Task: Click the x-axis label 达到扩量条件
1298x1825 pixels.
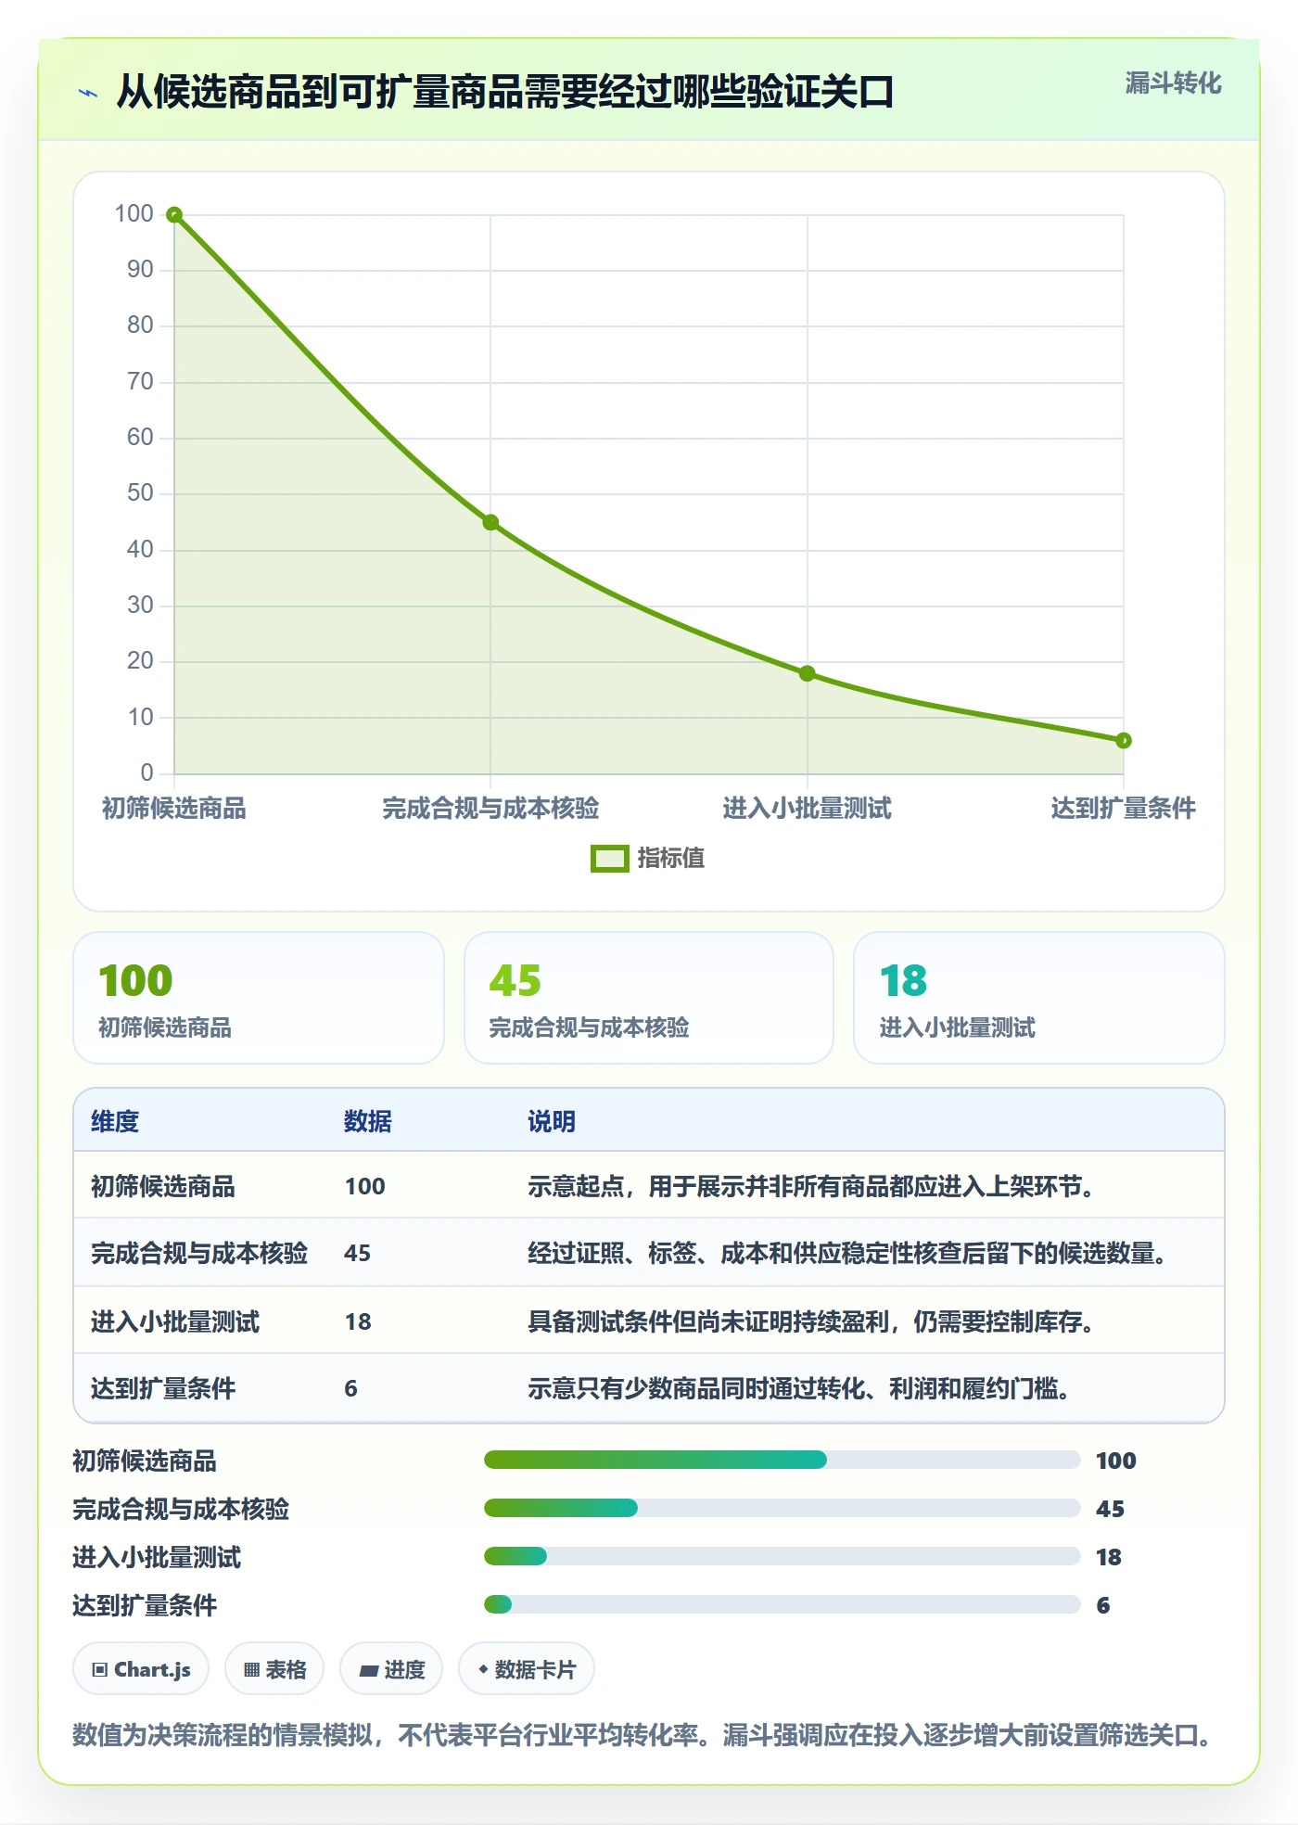Action: coord(1123,809)
